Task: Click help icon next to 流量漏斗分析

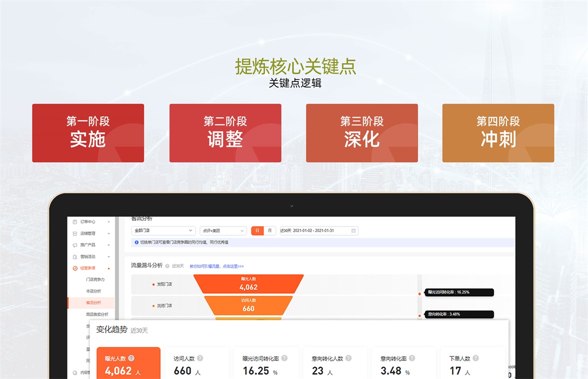Action: [x=167, y=266]
